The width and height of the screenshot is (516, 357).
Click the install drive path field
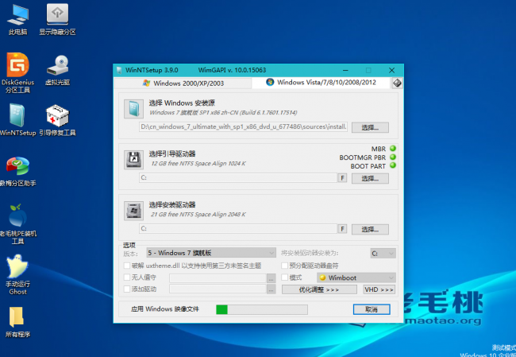[x=238, y=228]
